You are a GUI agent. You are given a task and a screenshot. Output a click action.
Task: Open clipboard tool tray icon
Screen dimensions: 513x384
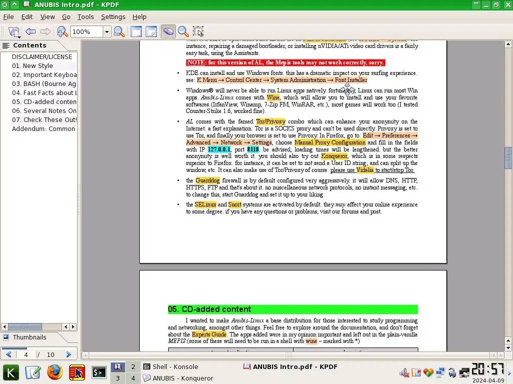pyautogui.click(x=416, y=372)
